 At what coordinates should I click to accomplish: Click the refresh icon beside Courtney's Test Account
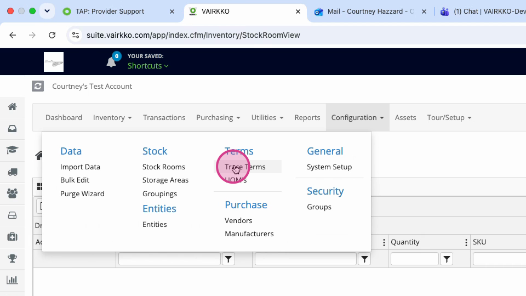tap(38, 86)
